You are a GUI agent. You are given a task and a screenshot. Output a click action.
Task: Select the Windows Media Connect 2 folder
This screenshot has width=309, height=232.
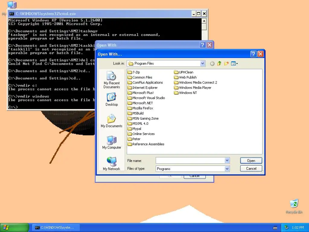click(196, 82)
